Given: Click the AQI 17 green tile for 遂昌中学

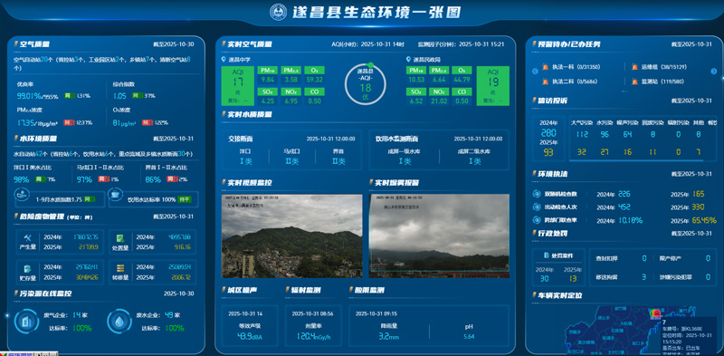Looking at the screenshot, I should click(238, 85).
